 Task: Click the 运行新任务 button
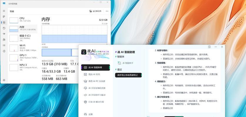[x=96, y=11]
